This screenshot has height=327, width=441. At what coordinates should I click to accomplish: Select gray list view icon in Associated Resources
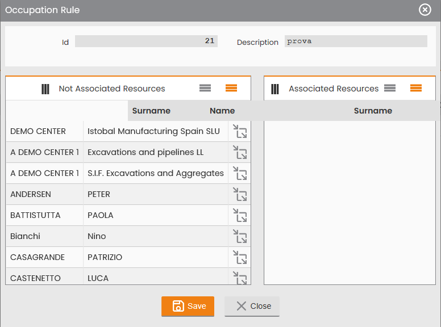(x=390, y=88)
